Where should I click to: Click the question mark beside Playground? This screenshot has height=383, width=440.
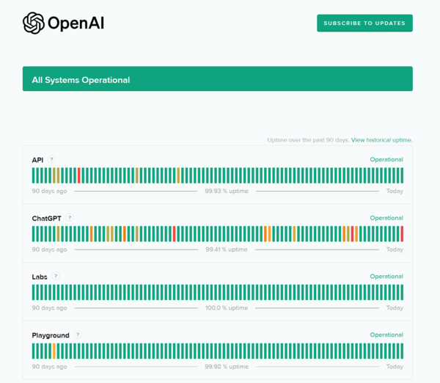click(x=78, y=335)
